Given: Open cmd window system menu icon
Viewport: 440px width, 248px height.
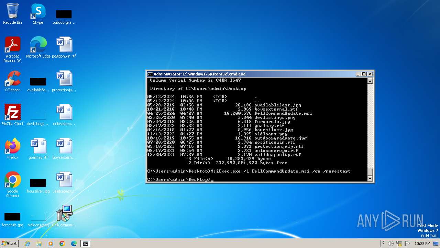Looking at the screenshot, I should coord(150,74).
